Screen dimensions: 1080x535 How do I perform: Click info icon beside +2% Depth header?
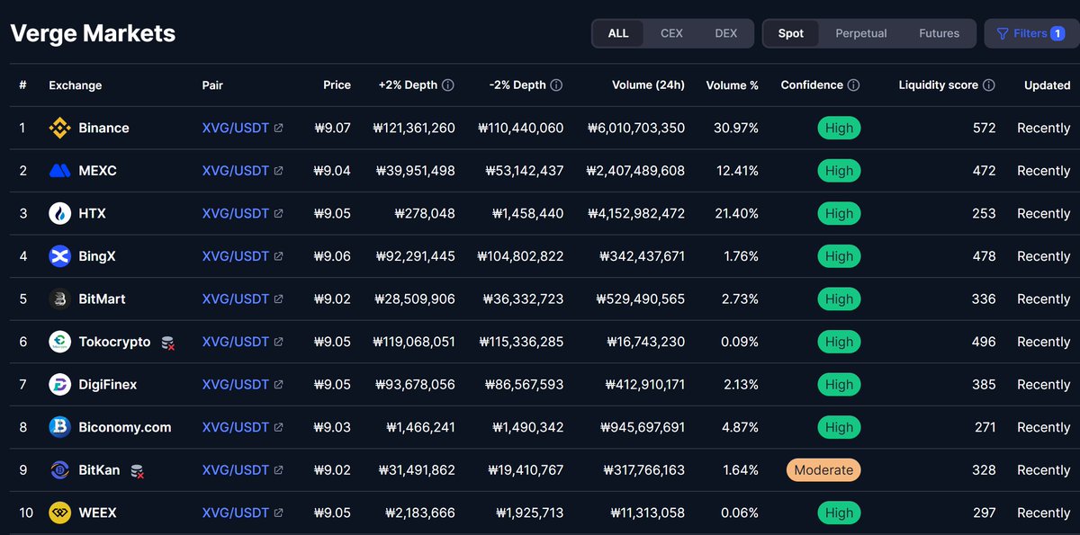(448, 85)
